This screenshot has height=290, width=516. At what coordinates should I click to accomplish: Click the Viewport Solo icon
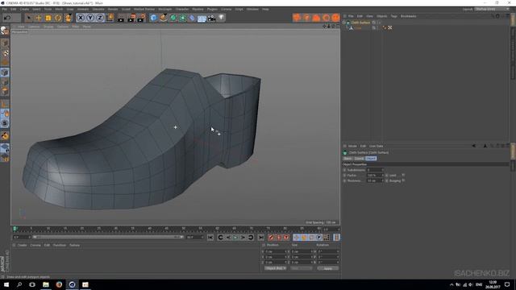(x=5, y=123)
